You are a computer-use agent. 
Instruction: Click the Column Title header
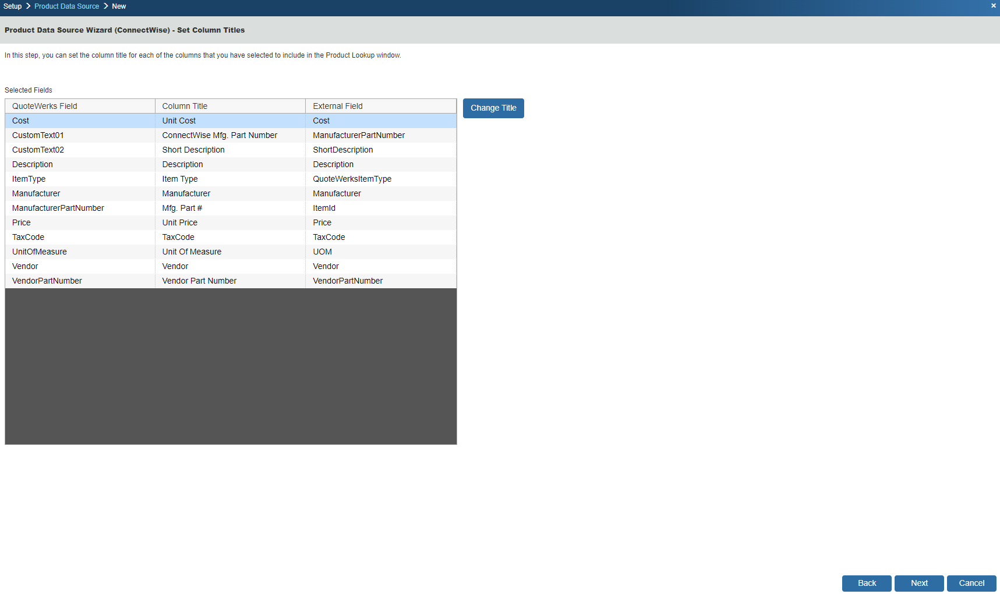click(230, 106)
